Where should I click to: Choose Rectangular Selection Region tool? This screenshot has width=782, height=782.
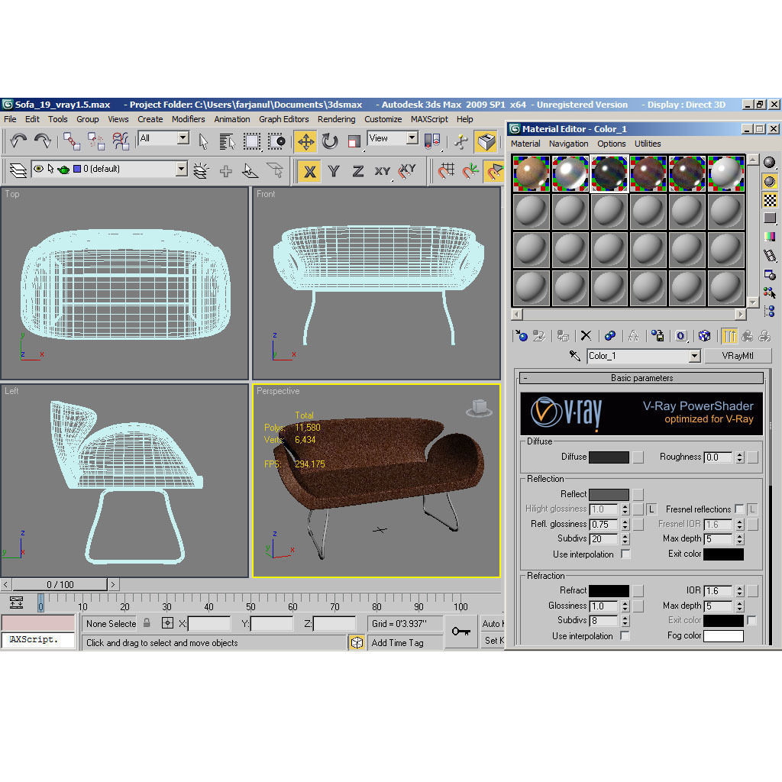click(x=252, y=141)
